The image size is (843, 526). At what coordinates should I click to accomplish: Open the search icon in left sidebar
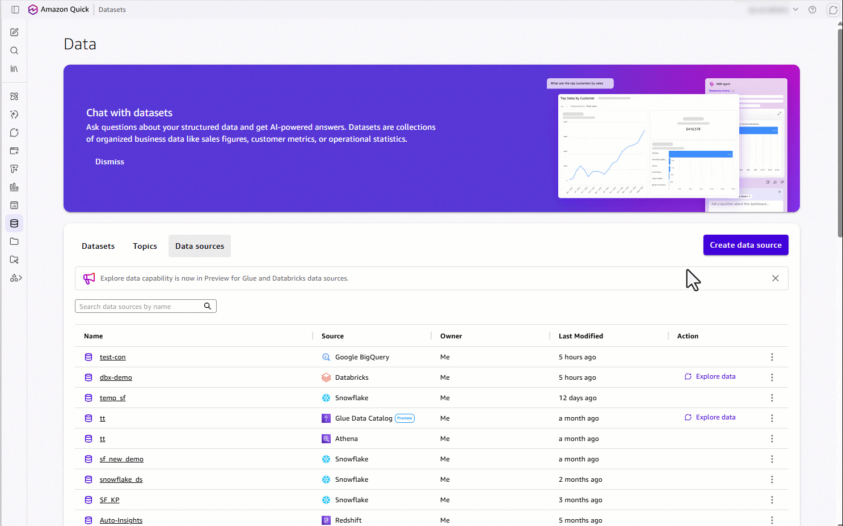pyautogui.click(x=14, y=50)
